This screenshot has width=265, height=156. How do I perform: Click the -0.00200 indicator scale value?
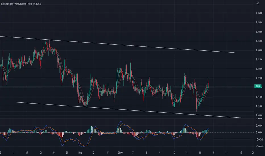pos(259,140)
